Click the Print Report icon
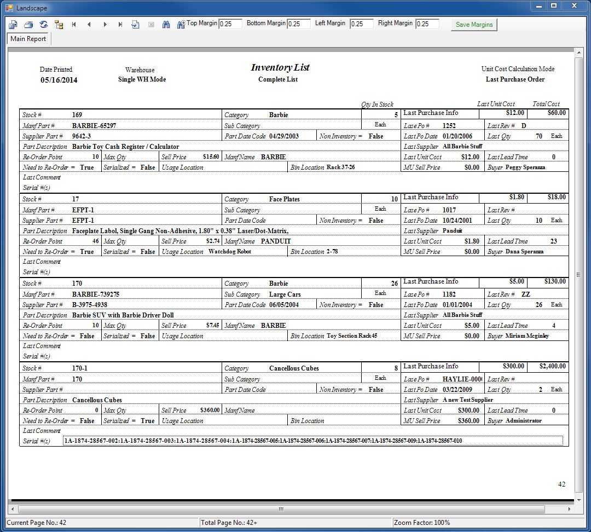This screenshot has width=591, height=532. (x=28, y=25)
